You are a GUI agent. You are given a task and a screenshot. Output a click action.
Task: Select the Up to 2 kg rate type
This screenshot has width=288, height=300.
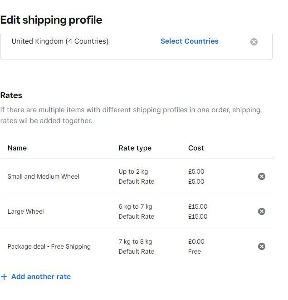point(133,171)
